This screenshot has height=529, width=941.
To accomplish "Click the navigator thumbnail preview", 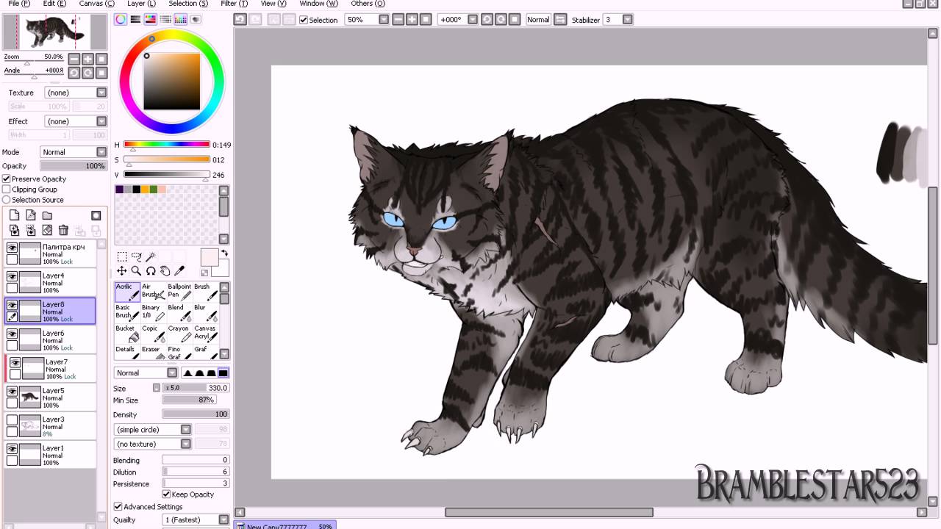I will click(x=56, y=32).
